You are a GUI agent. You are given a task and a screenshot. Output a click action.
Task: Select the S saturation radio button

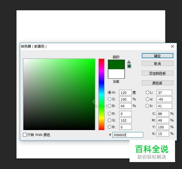click(x=109, y=99)
